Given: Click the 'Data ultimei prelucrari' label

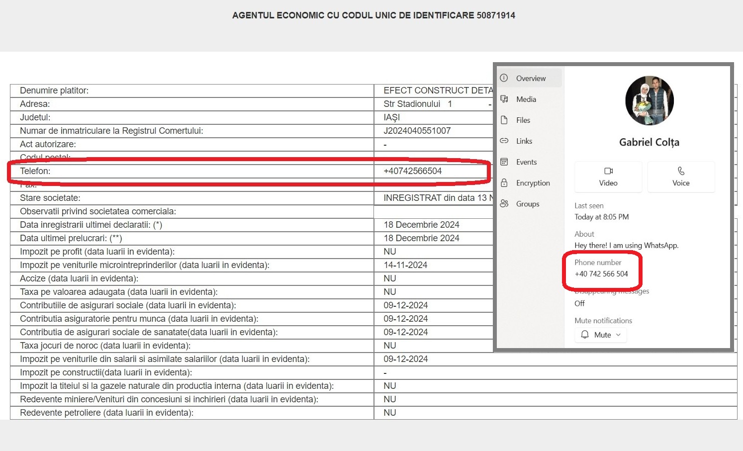Looking at the screenshot, I should coord(71,238).
